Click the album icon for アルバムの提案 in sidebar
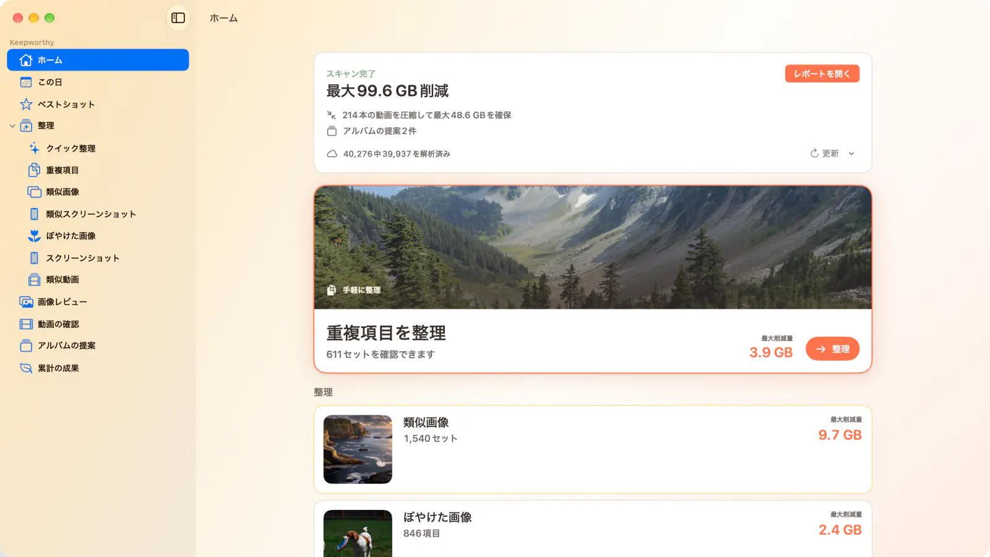 (x=26, y=346)
